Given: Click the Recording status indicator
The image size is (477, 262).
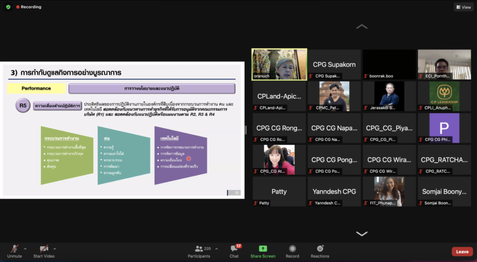Looking at the screenshot, I should tap(28, 7).
